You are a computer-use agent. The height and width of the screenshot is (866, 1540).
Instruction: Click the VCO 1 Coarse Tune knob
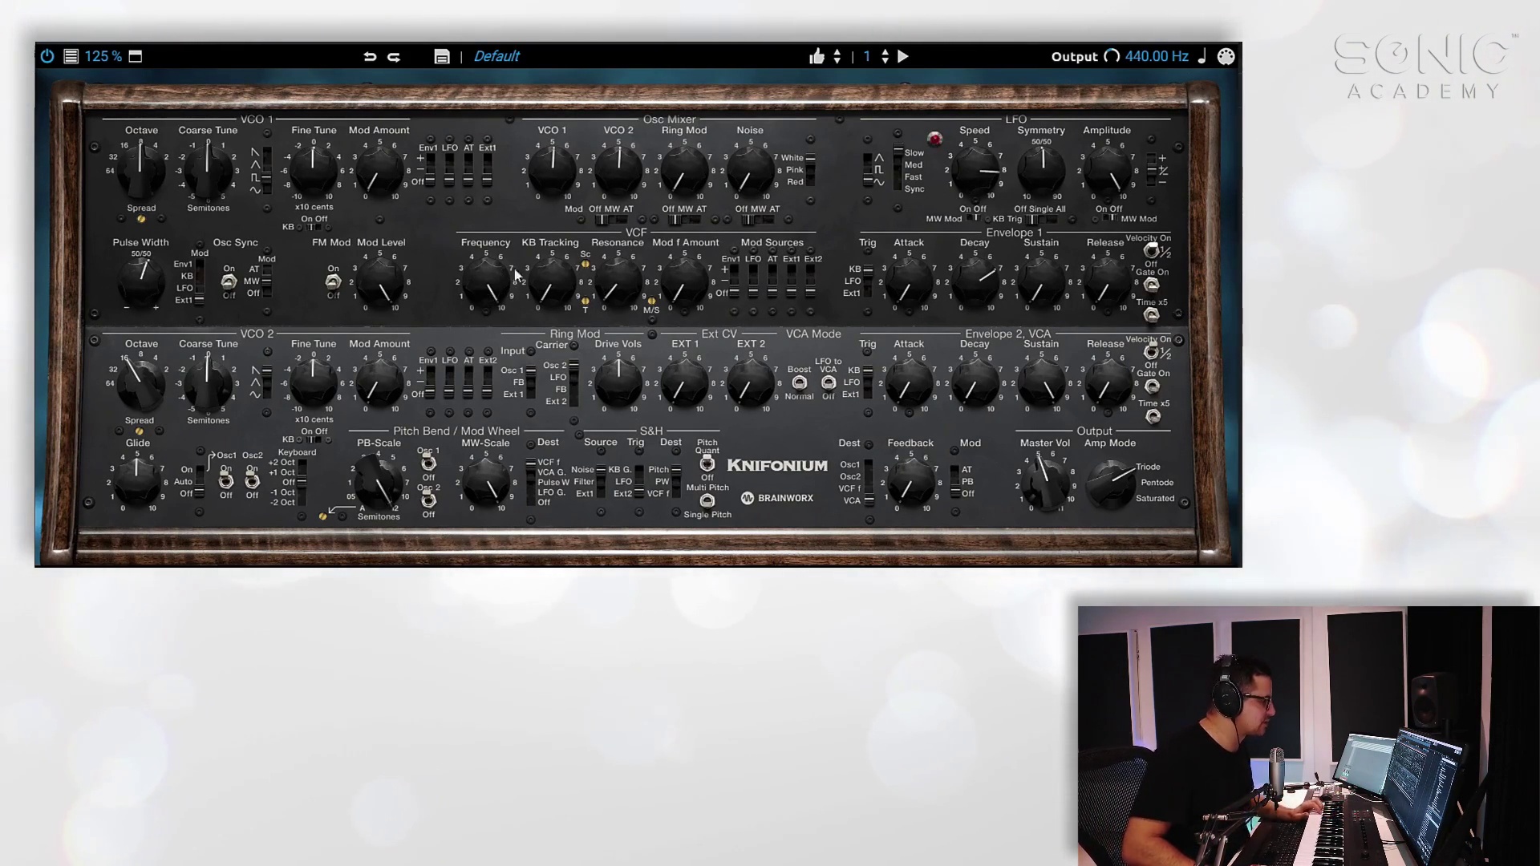[x=208, y=170]
